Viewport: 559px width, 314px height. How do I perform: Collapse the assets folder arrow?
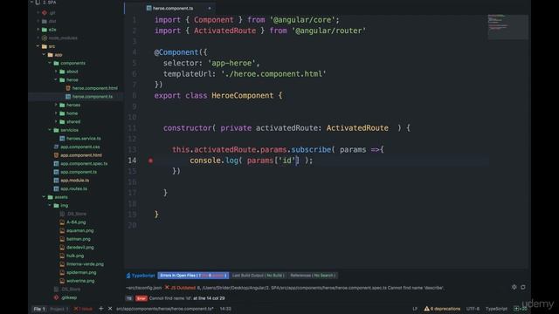pos(44,197)
